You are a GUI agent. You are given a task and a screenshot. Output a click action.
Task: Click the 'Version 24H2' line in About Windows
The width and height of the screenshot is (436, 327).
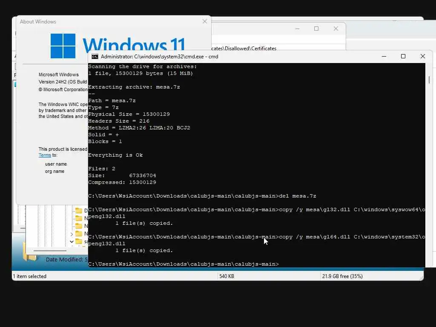(63, 82)
